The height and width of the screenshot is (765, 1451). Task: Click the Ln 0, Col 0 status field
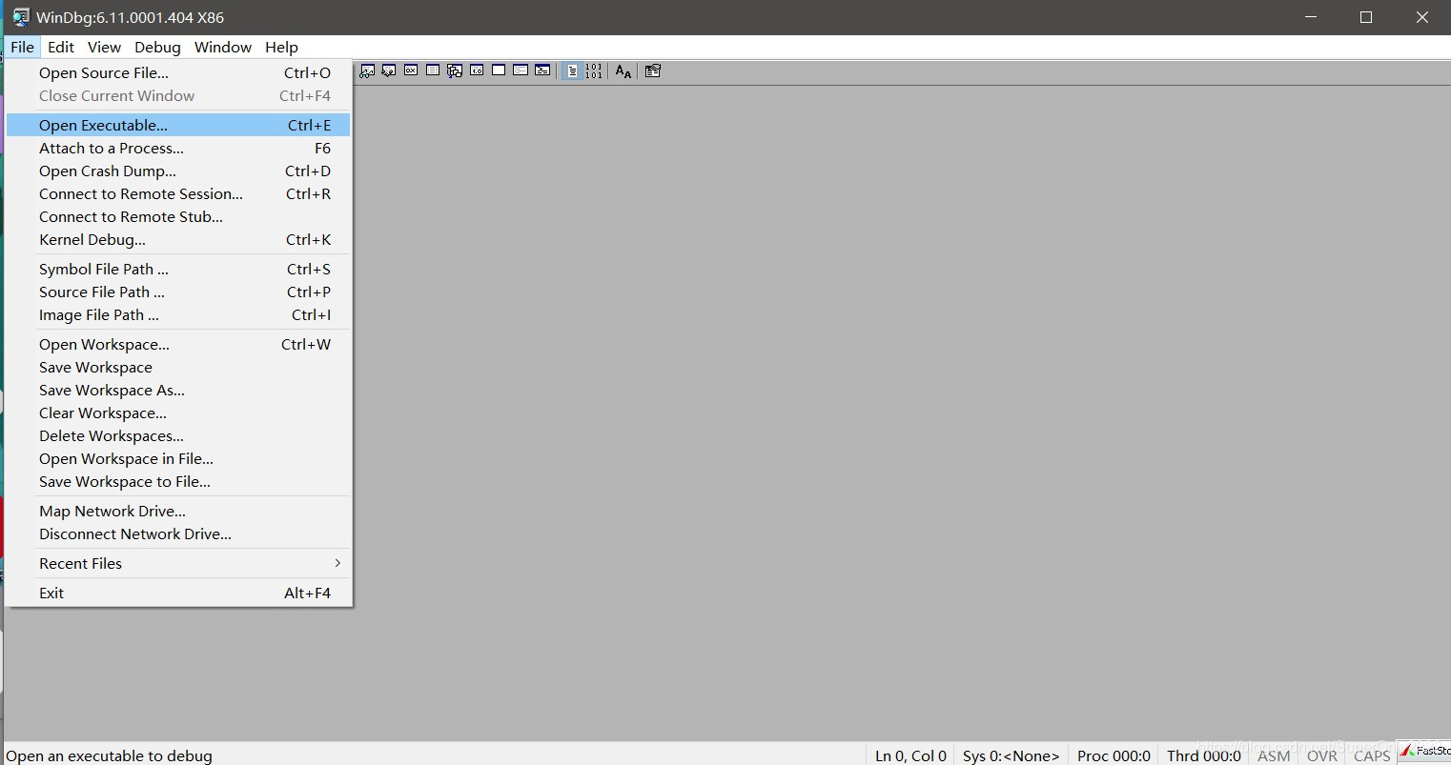[x=910, y=755]
